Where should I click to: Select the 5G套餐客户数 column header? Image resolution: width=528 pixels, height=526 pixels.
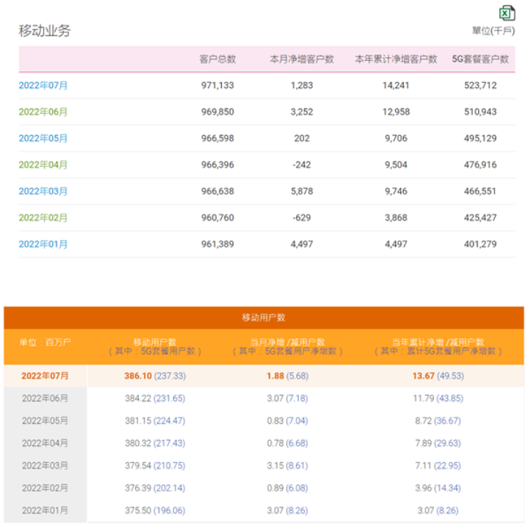tap(480, 59)
